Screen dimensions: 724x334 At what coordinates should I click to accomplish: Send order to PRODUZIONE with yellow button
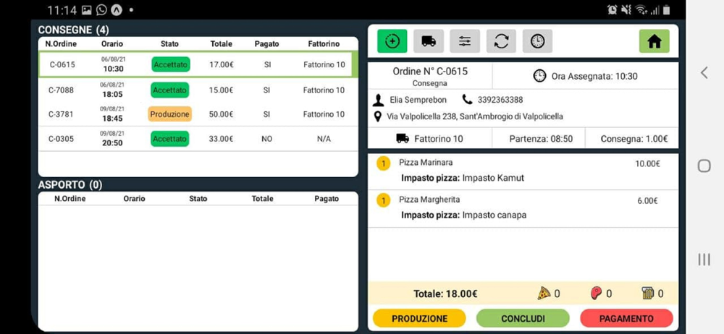[x=419, y=318]
